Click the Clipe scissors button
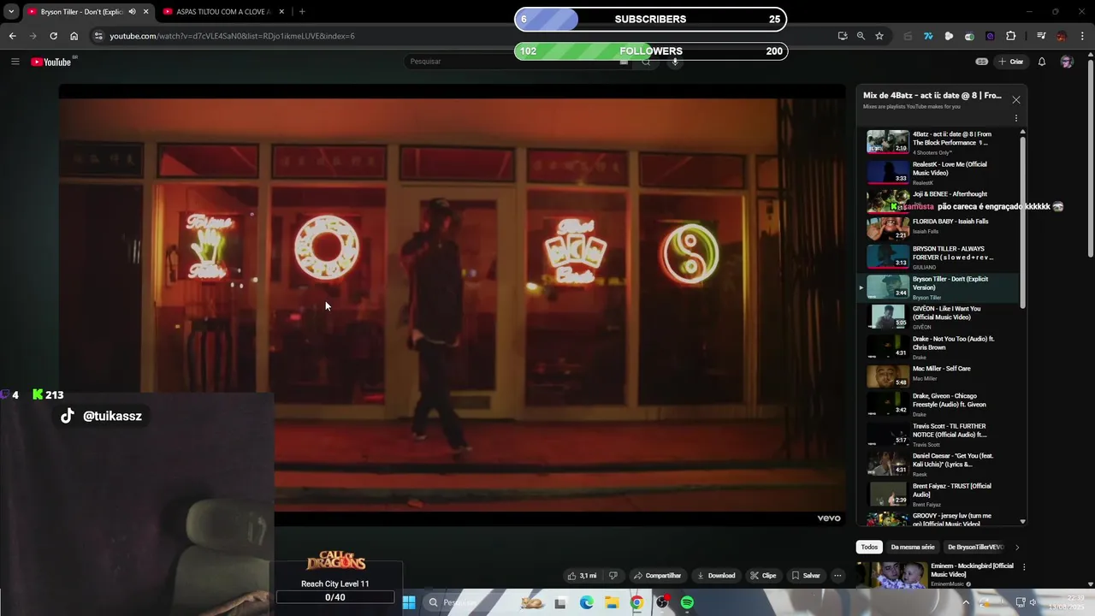The height and width of the screenshot is (616, 1095). coord(763,576)
